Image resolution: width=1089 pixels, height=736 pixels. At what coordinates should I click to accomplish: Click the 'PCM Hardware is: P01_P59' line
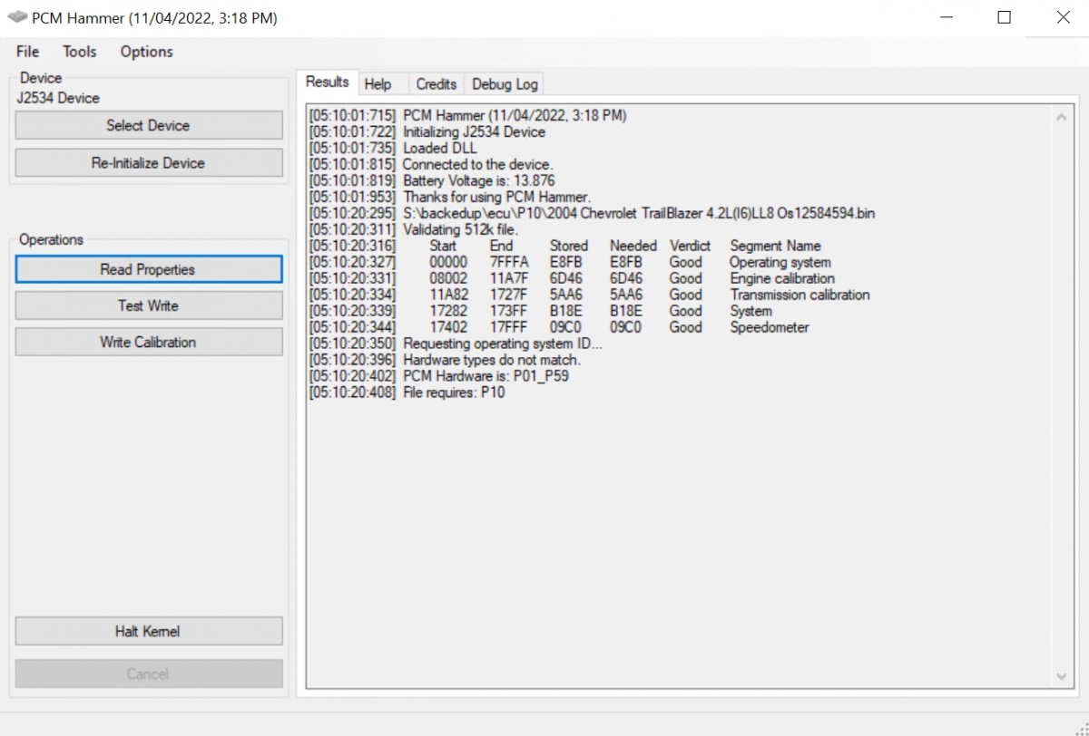click(439, 376)
